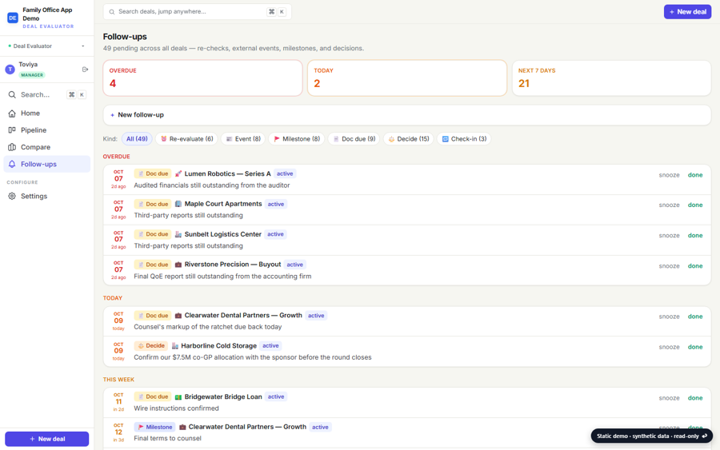
Task: Click the calendar icon in Check-in filter
Action: click(445, 139)
